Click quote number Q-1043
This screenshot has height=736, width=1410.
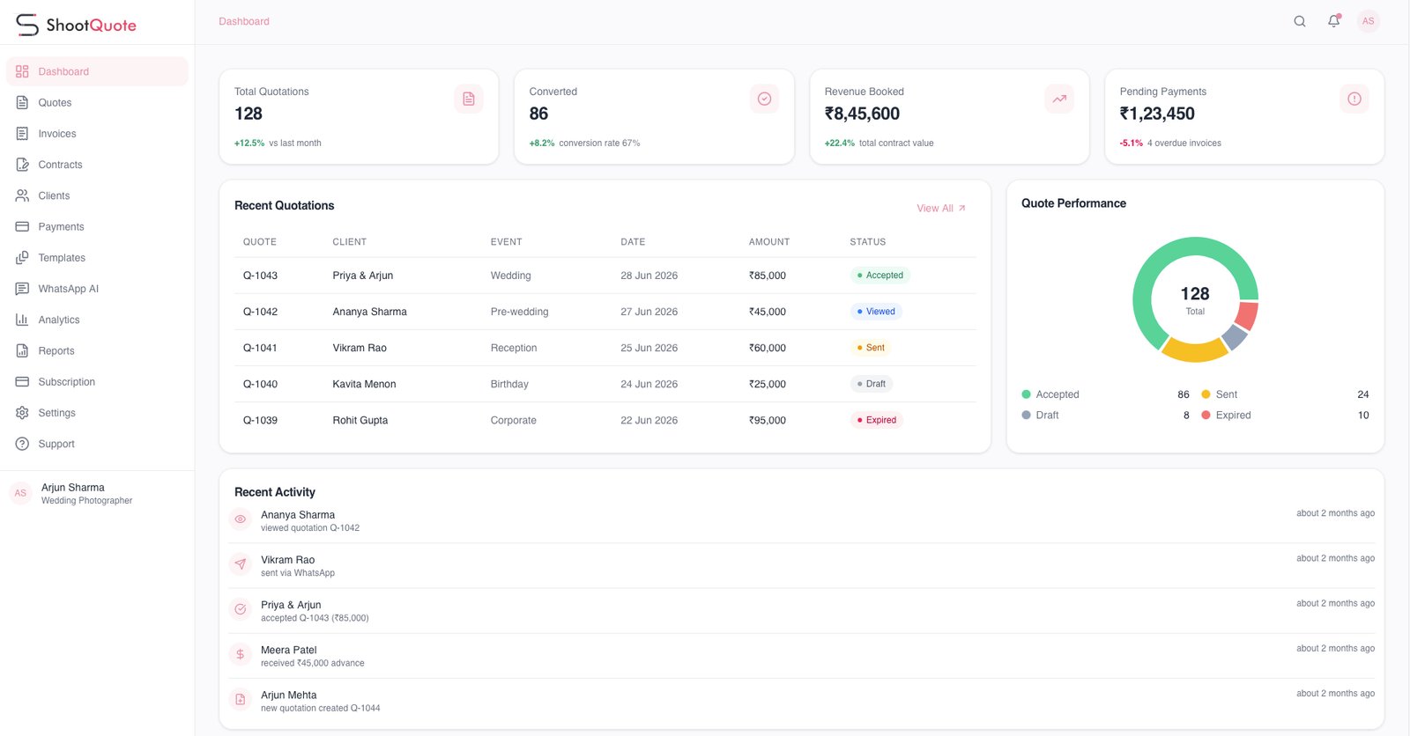coord(260,276)
